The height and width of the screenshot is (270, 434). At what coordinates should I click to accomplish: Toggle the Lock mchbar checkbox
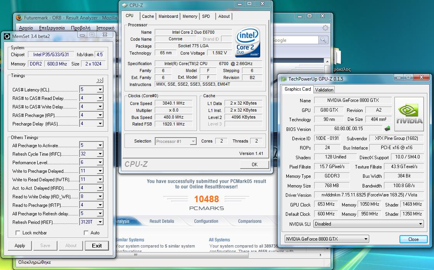click(x=18, y=233)
